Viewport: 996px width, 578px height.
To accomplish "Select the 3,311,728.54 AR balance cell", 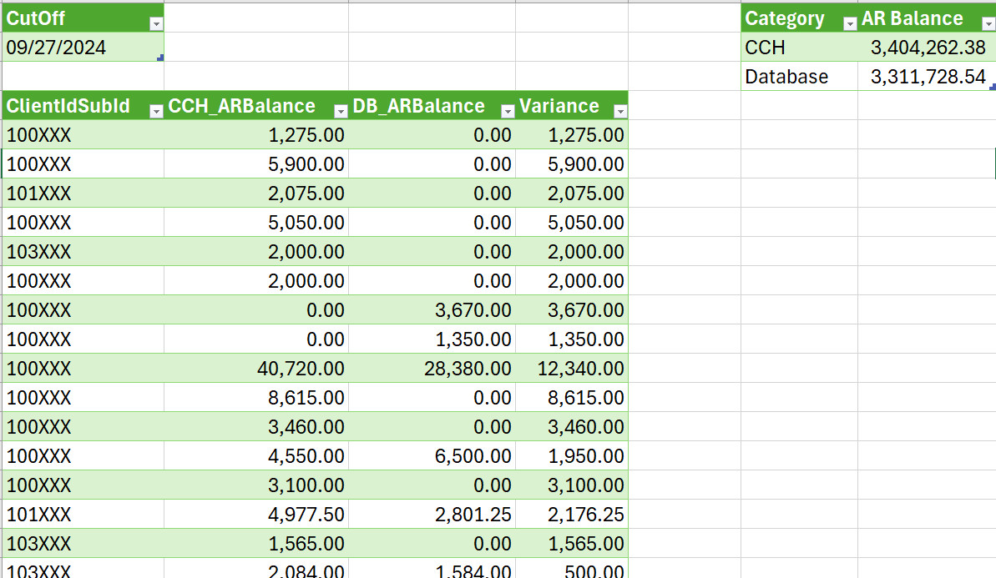I will tap(927, 76).
